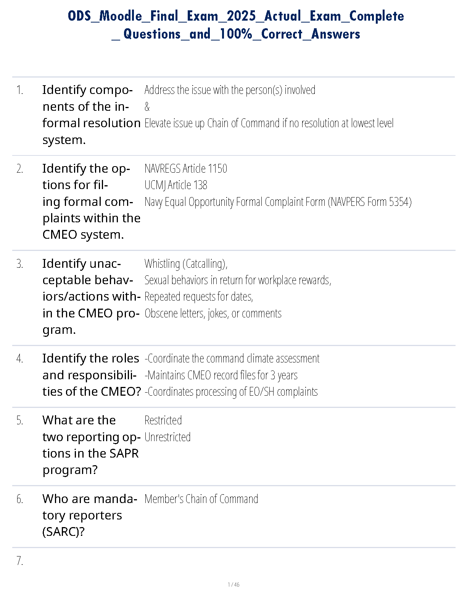Click the 'UCMJ Article 138' answer
Image resolution: width=467 pixels, height=605 pixels.
point(176,185)
